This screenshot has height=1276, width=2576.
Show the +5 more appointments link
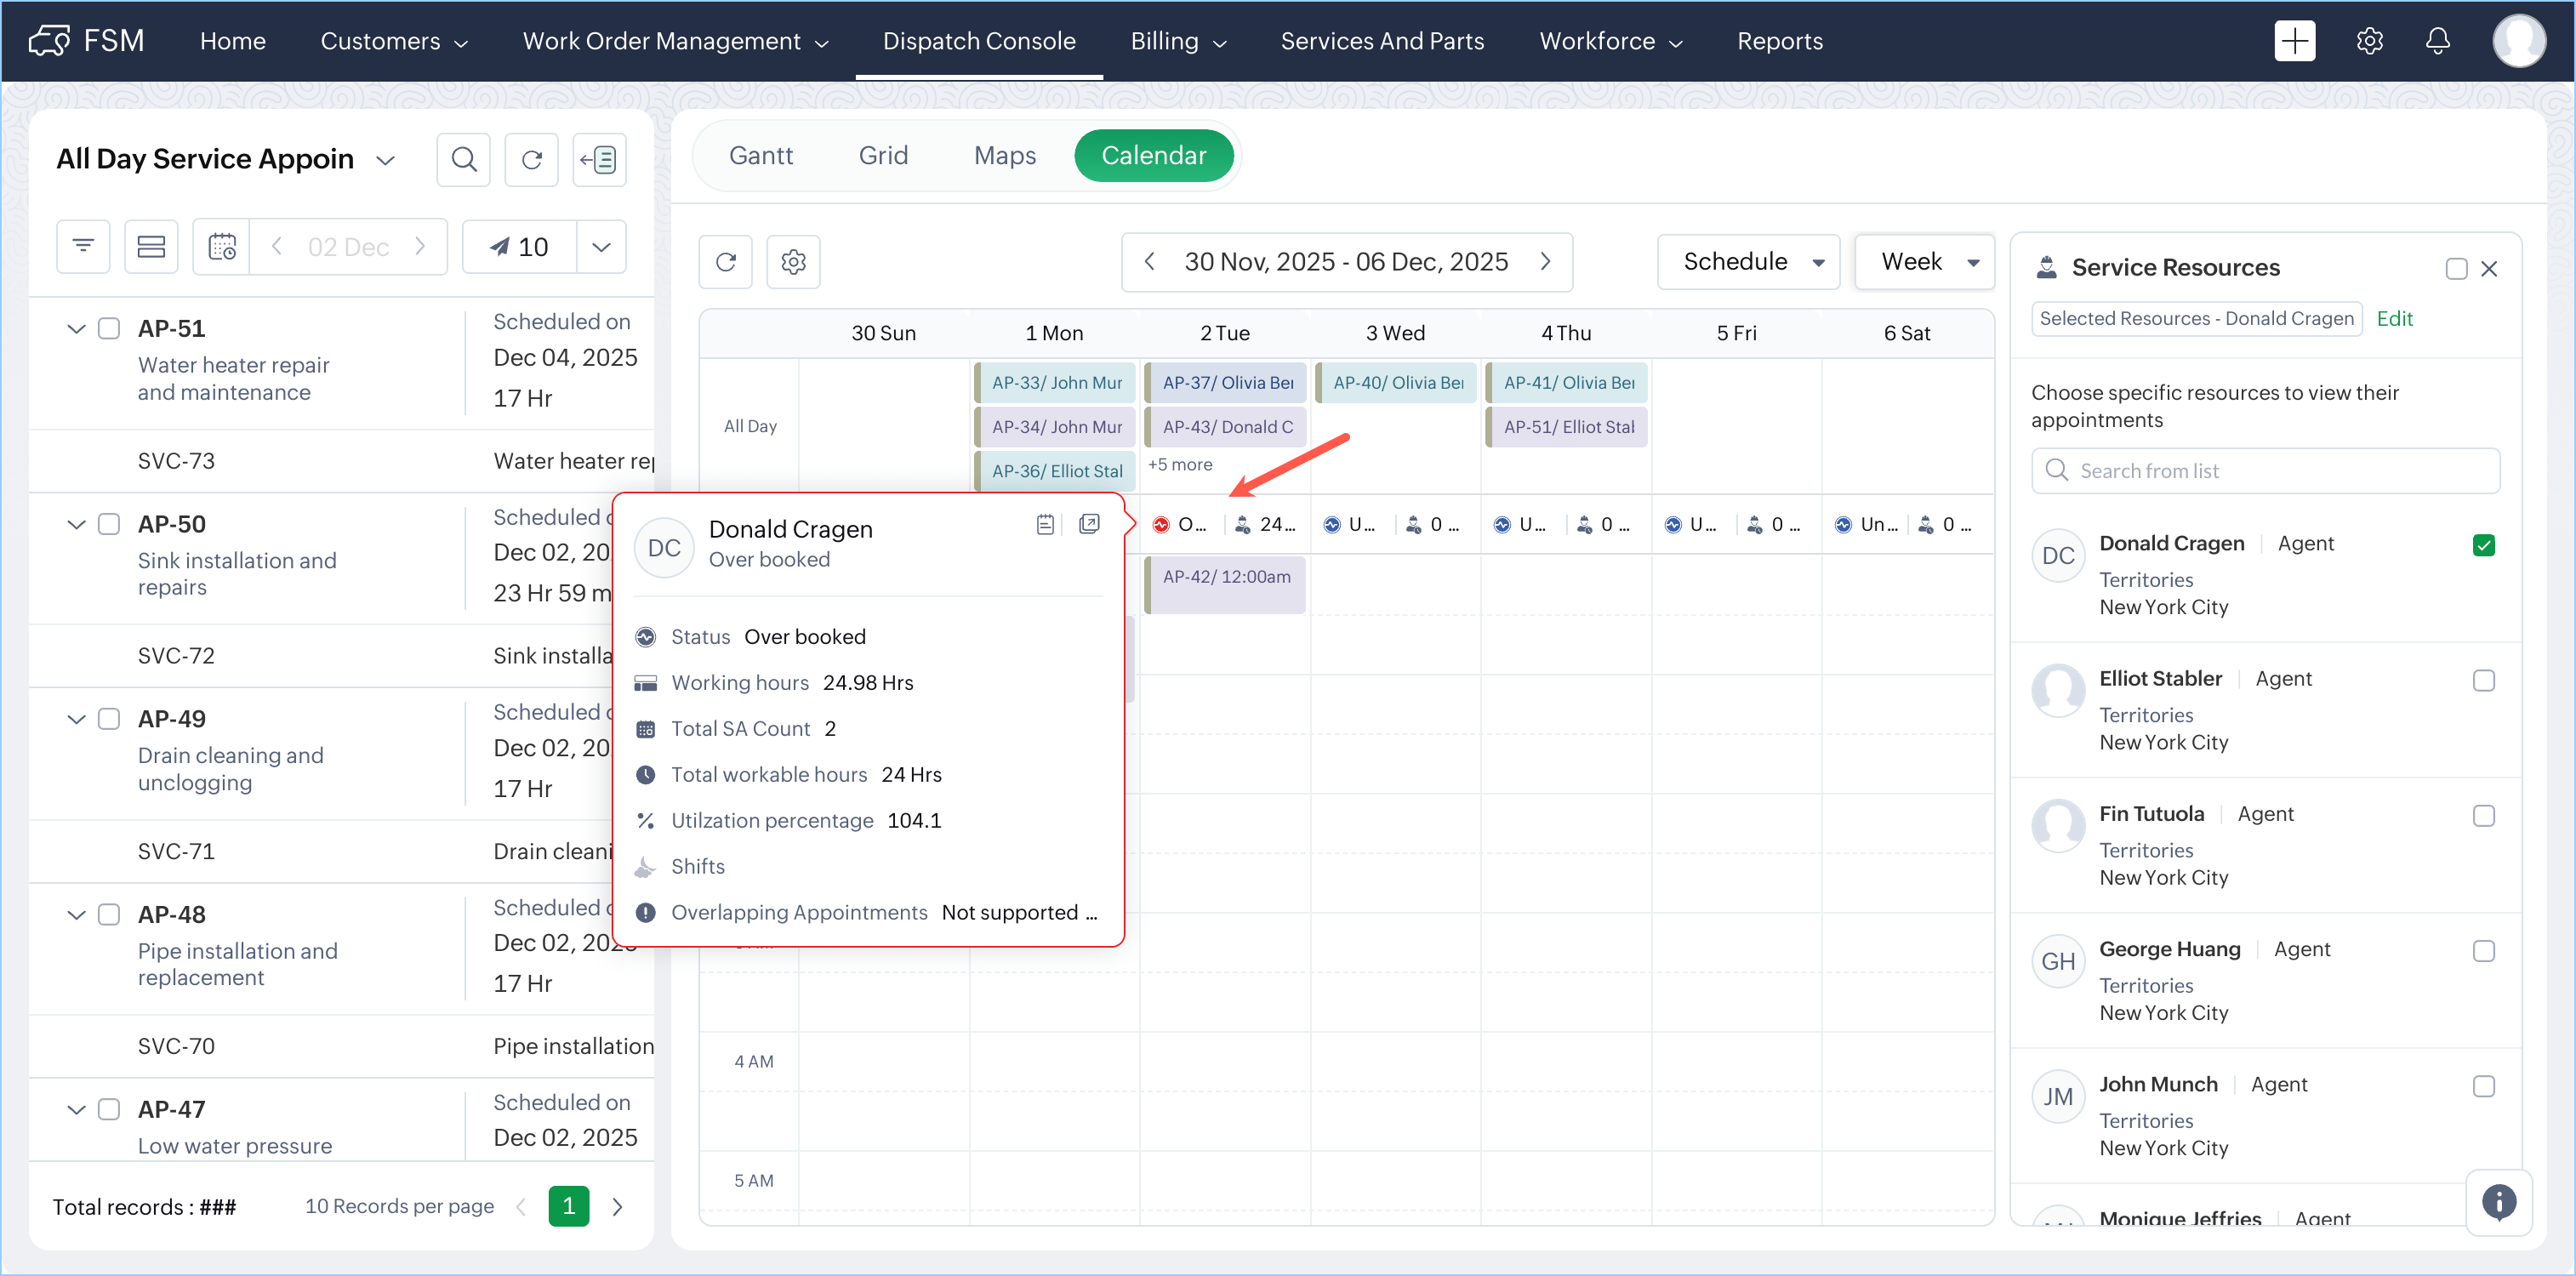pyautogui.click(x=1180, y=465)
